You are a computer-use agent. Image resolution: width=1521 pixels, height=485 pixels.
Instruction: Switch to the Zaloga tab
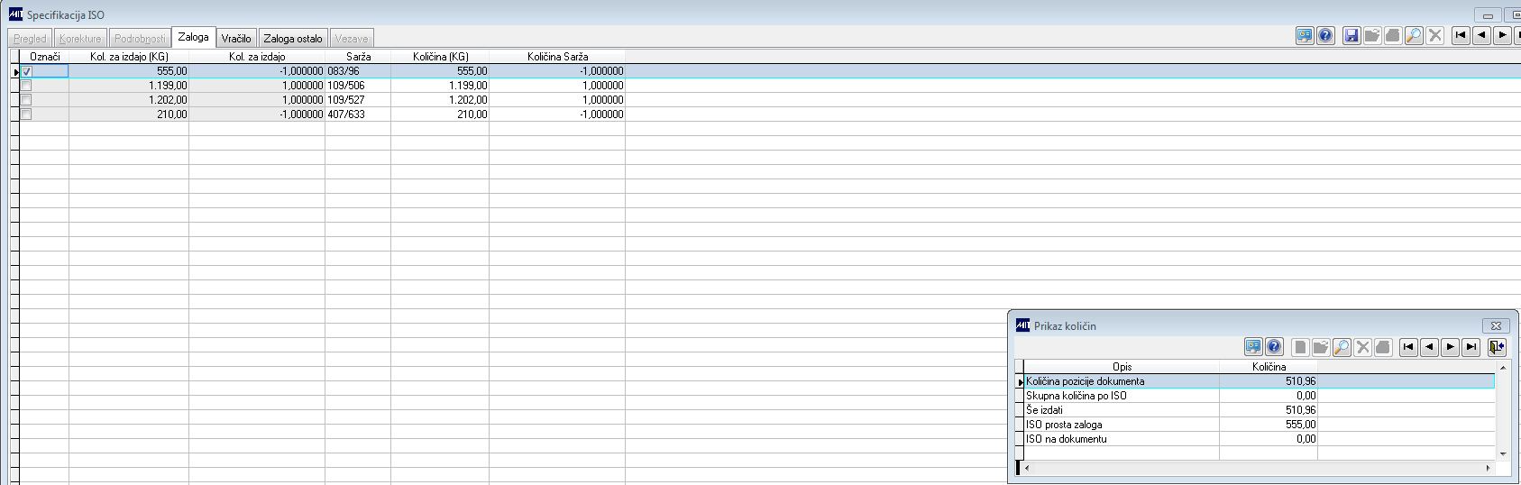click(x=194, y=37)
